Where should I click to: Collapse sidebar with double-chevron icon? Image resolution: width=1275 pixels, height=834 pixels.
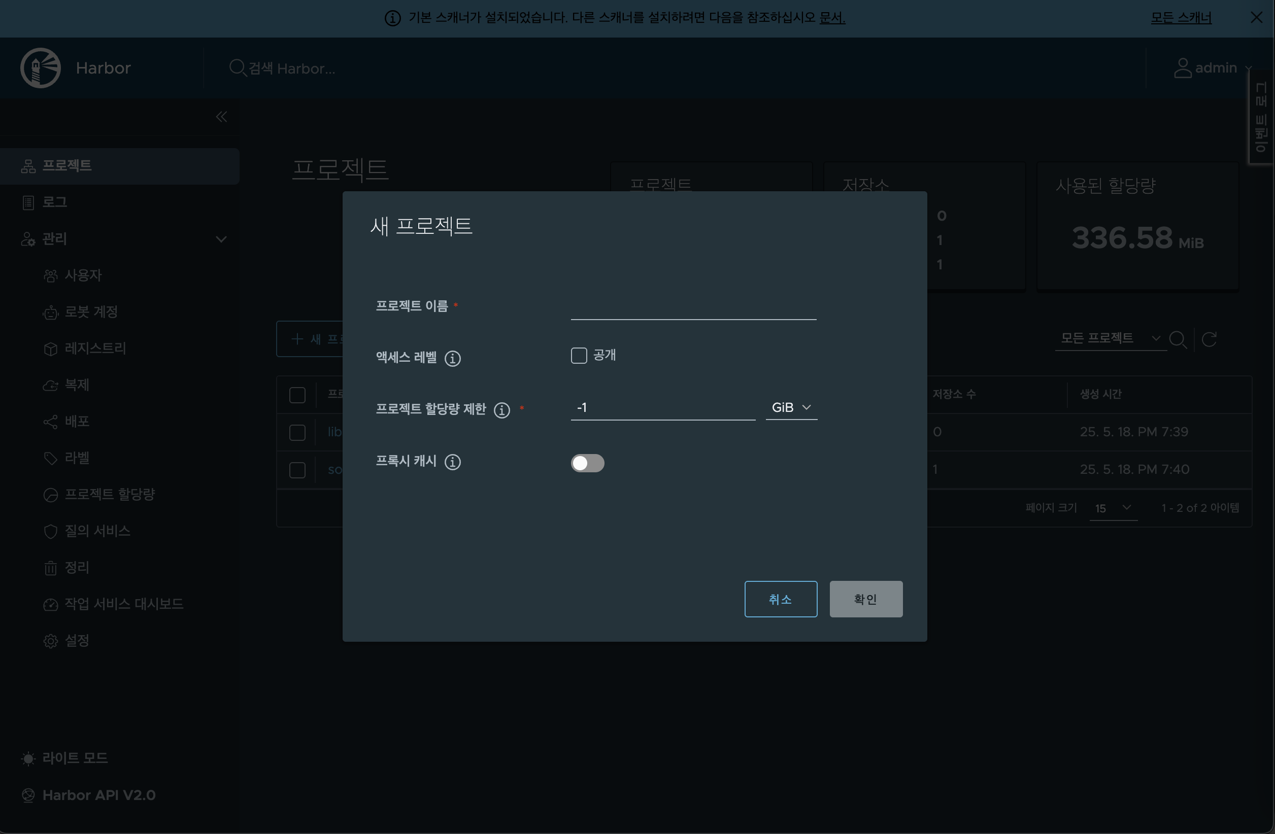pyautogui.click(x=221, y=117)
